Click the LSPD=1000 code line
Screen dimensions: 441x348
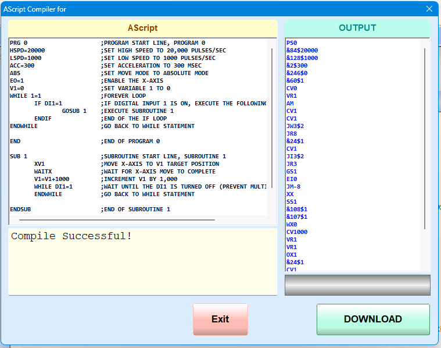pyautogui.click(x=26, y=58)
